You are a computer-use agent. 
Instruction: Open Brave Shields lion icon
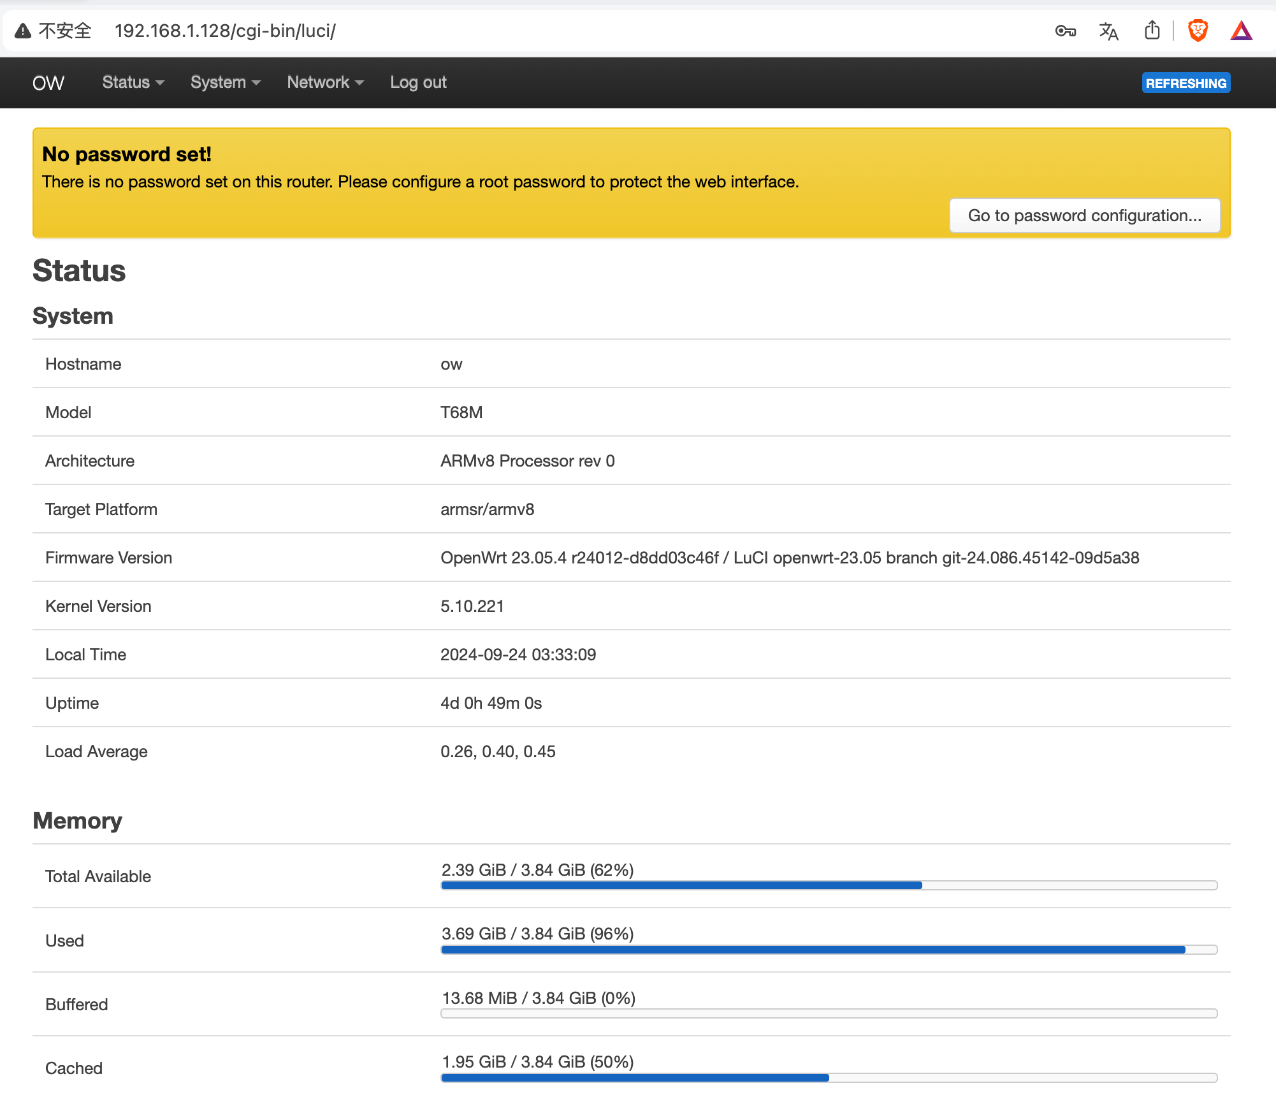pyautogui.click(x=1198, y=31)
